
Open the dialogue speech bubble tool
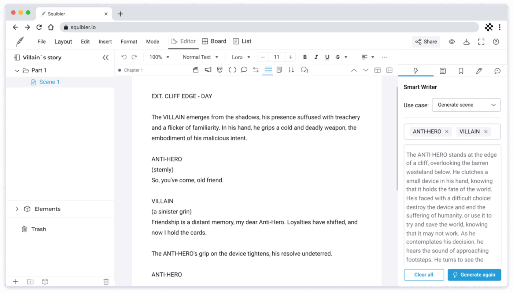pyautogui.click(x=244, y=70)
